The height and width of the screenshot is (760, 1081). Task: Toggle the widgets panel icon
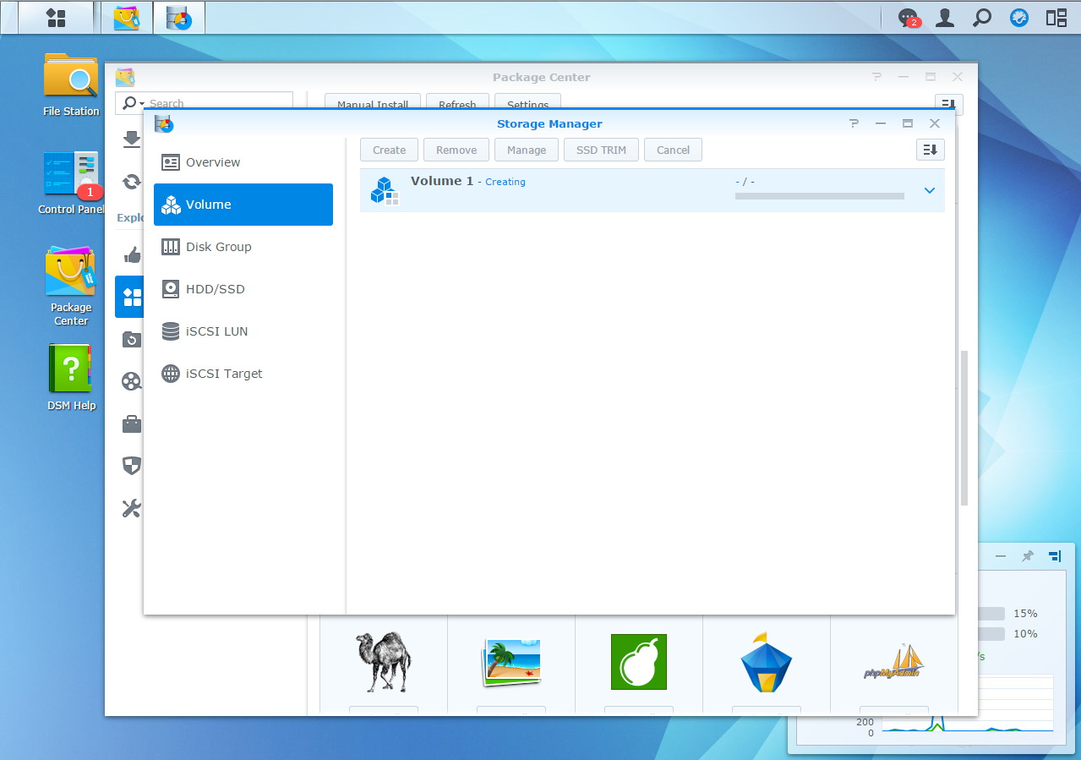point(1056,18)
